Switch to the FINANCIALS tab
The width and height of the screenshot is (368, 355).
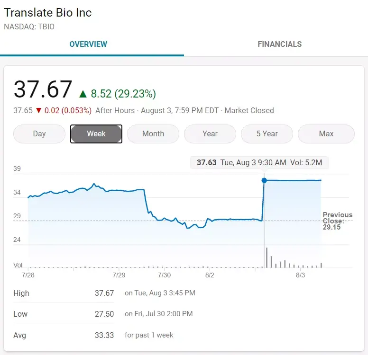279,44
